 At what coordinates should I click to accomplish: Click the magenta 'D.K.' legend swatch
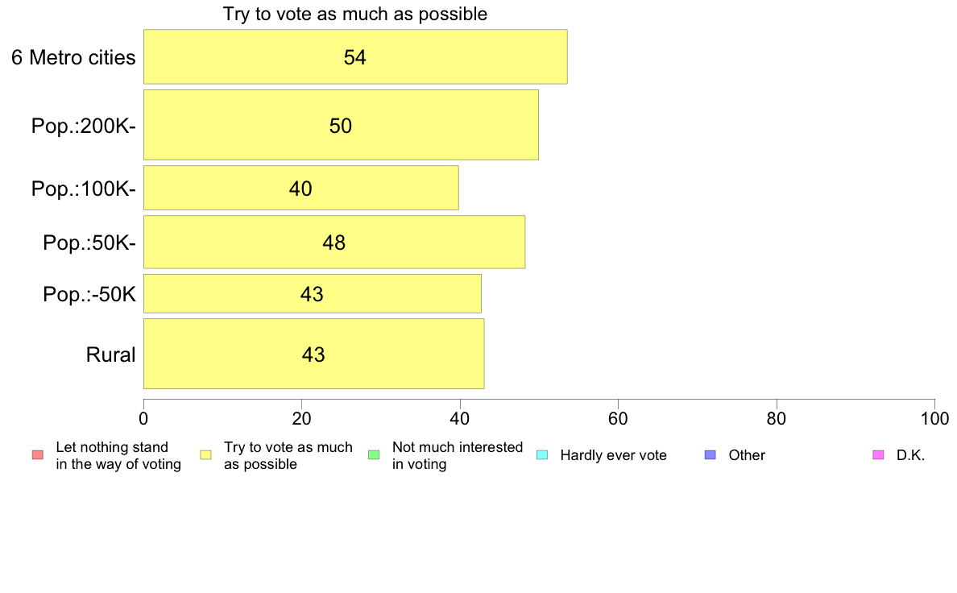click(x=878, y=455)
